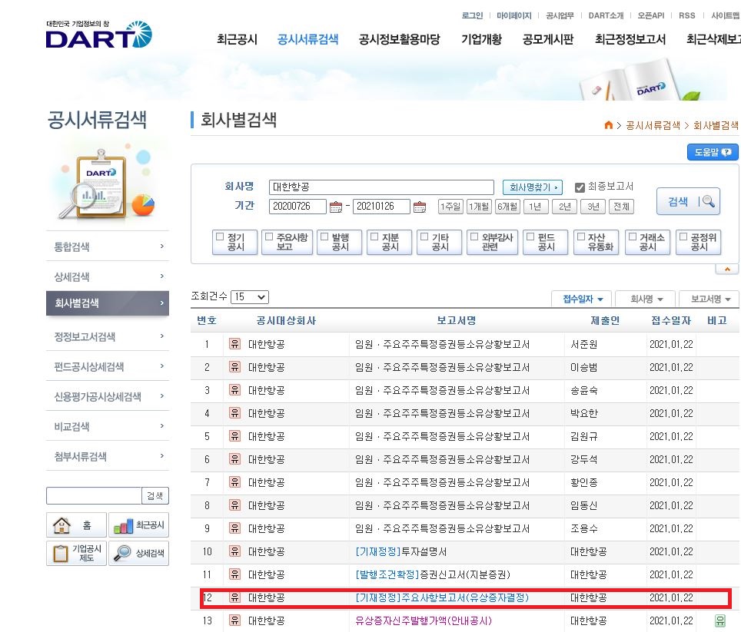This screenshot has height=632, width=741.
Task: Click the 검색 magnifier search button
Action: pyautogui.click(x=688, y=201)
